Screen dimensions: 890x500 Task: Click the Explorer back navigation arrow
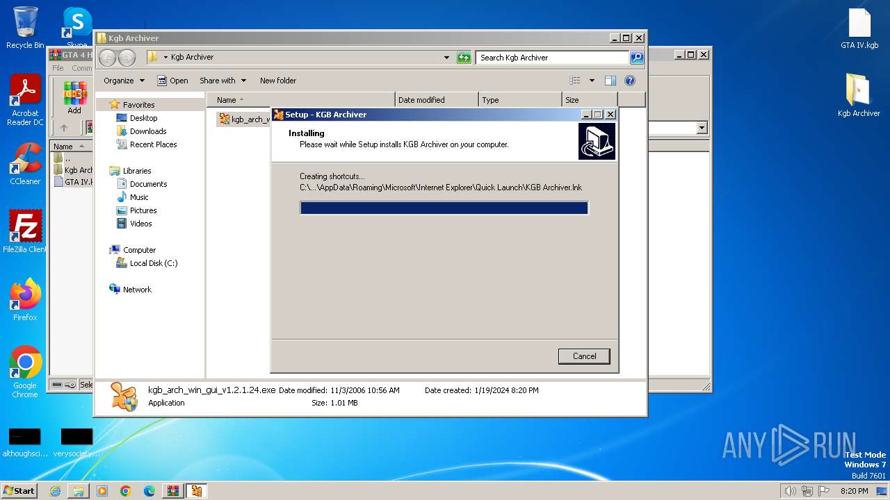[x=107, y=58]
